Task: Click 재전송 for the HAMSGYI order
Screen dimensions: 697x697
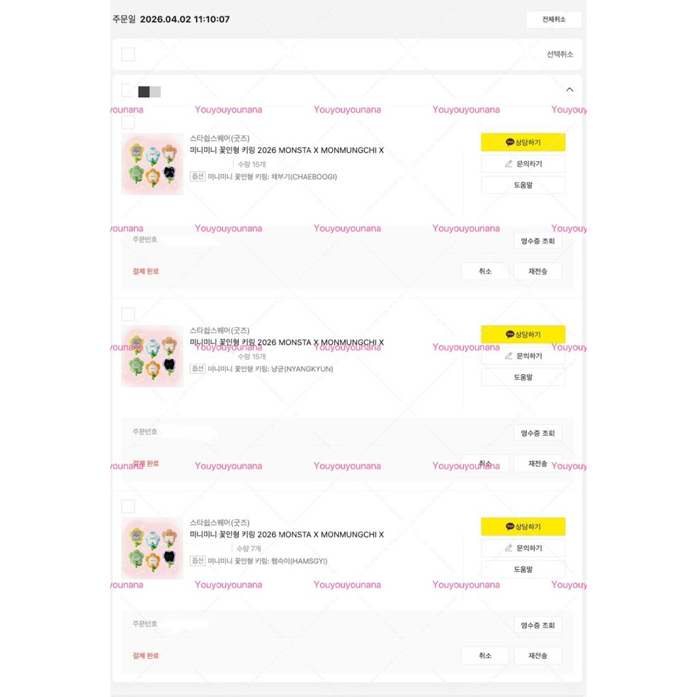Action: click(x=538, y=655)
